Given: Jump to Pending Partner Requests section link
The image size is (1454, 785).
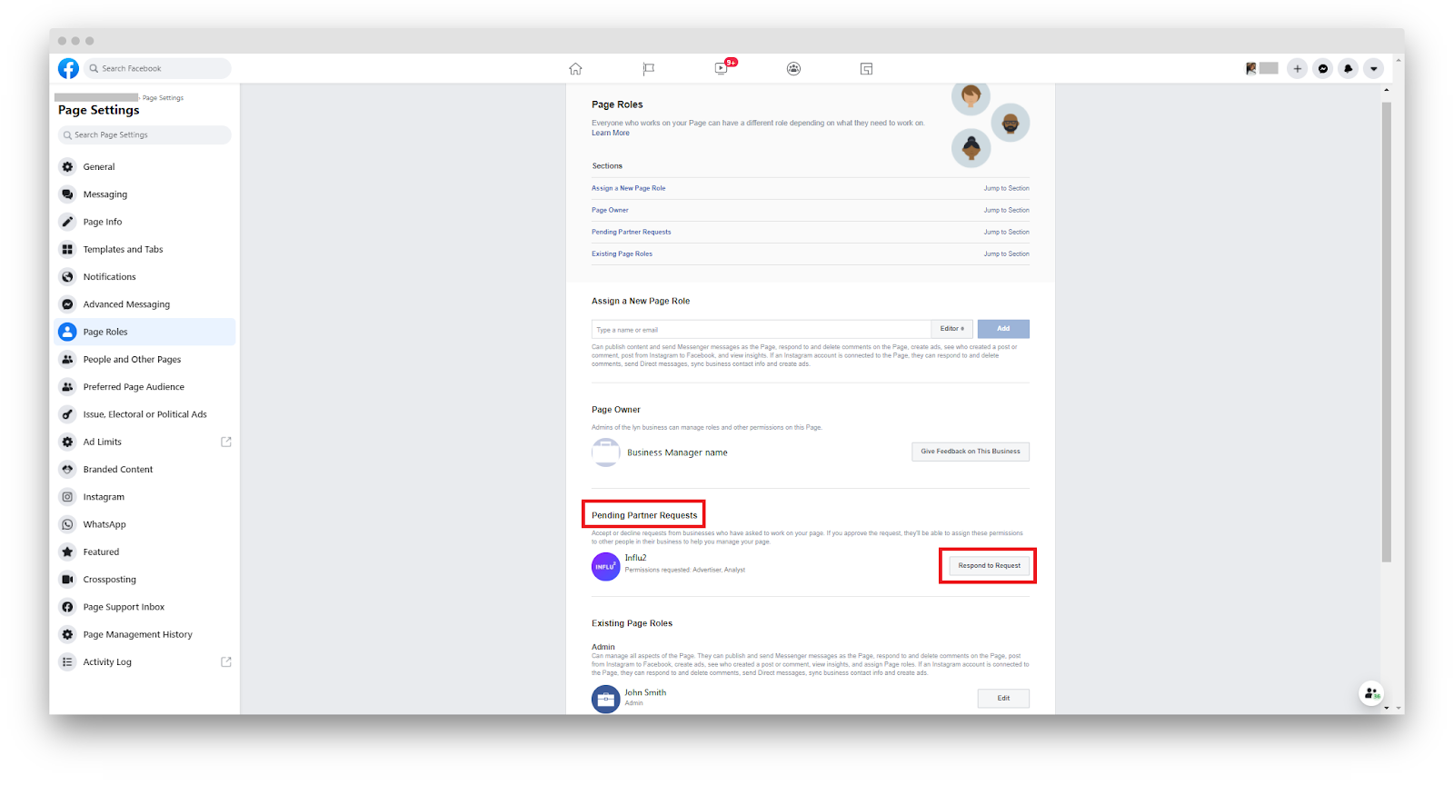Looking at the screenshot, I should coord(632,232).
